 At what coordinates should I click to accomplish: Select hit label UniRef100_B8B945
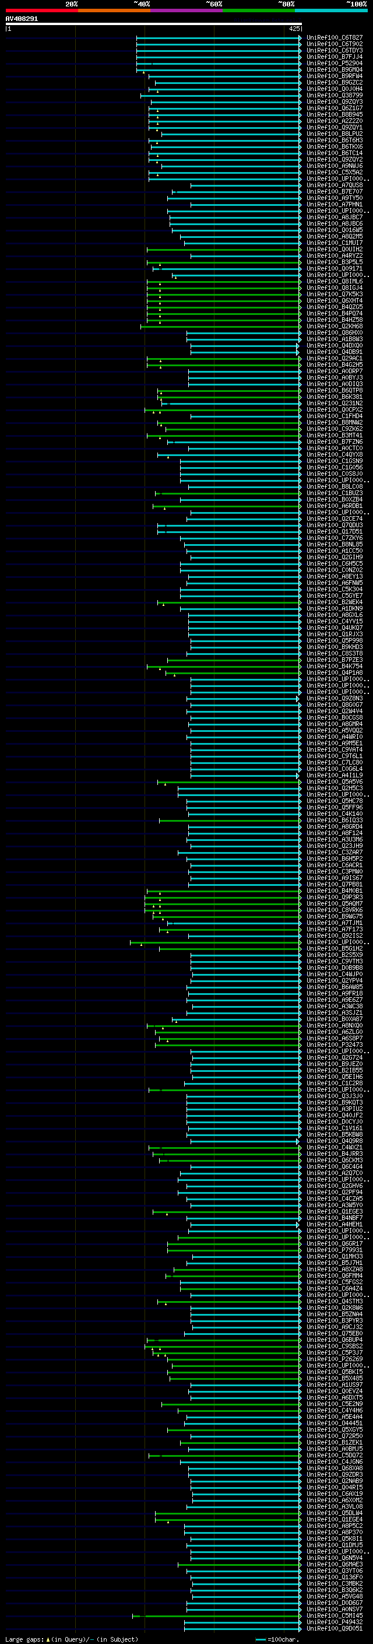(334, 114)
